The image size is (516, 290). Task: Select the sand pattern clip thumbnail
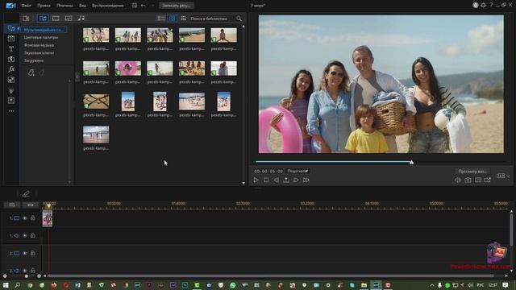[96, 101]
